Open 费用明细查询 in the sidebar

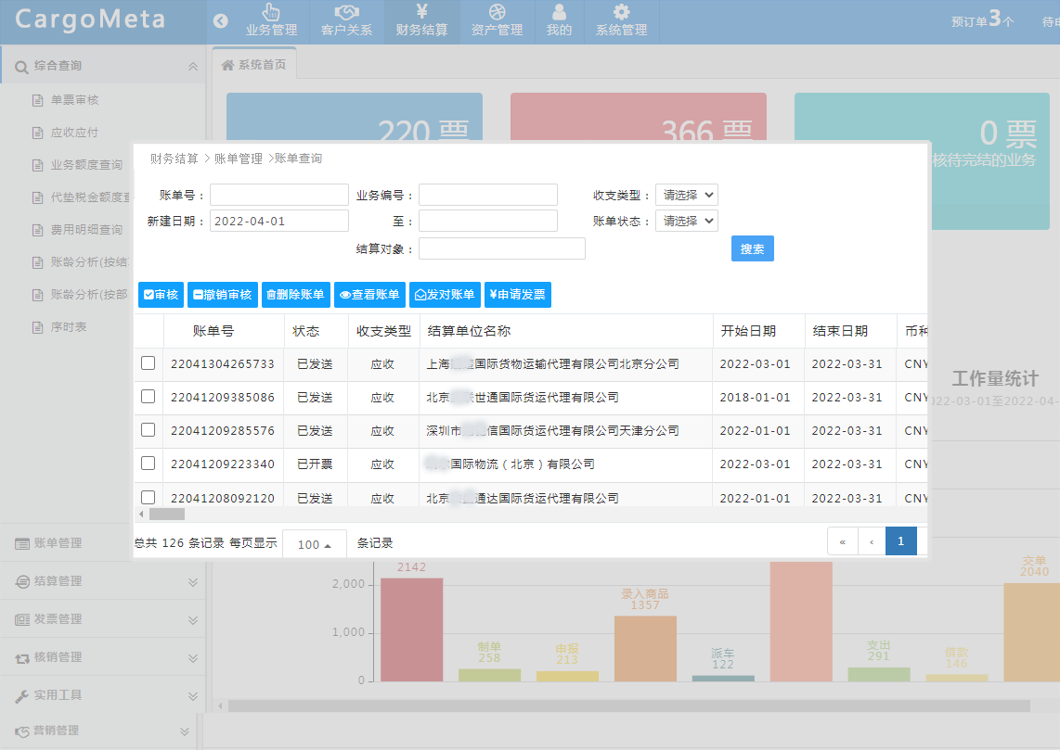(86, 230)
